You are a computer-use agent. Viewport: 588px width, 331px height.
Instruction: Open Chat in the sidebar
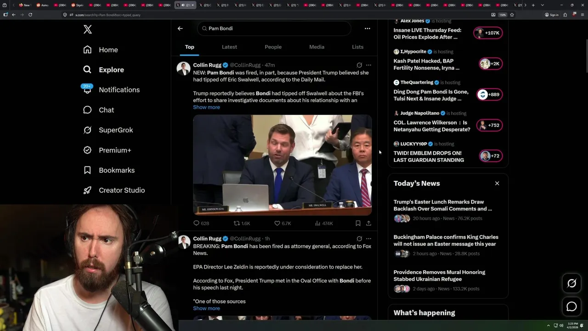click(98, 110)
